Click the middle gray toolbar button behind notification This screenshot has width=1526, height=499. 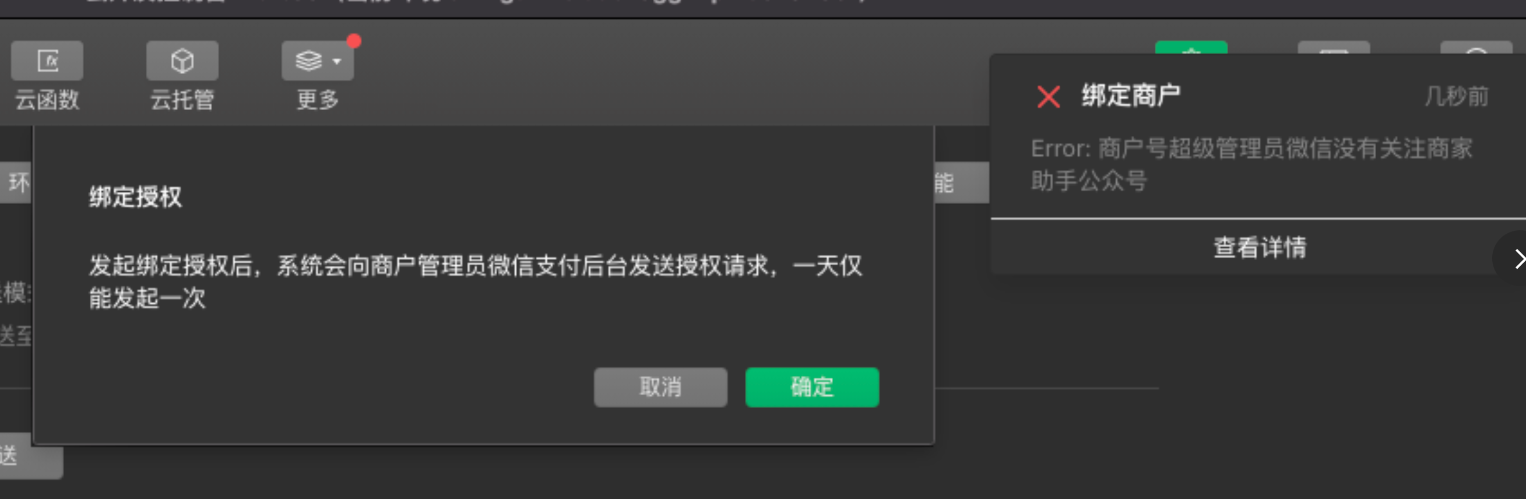[1334, 47]
